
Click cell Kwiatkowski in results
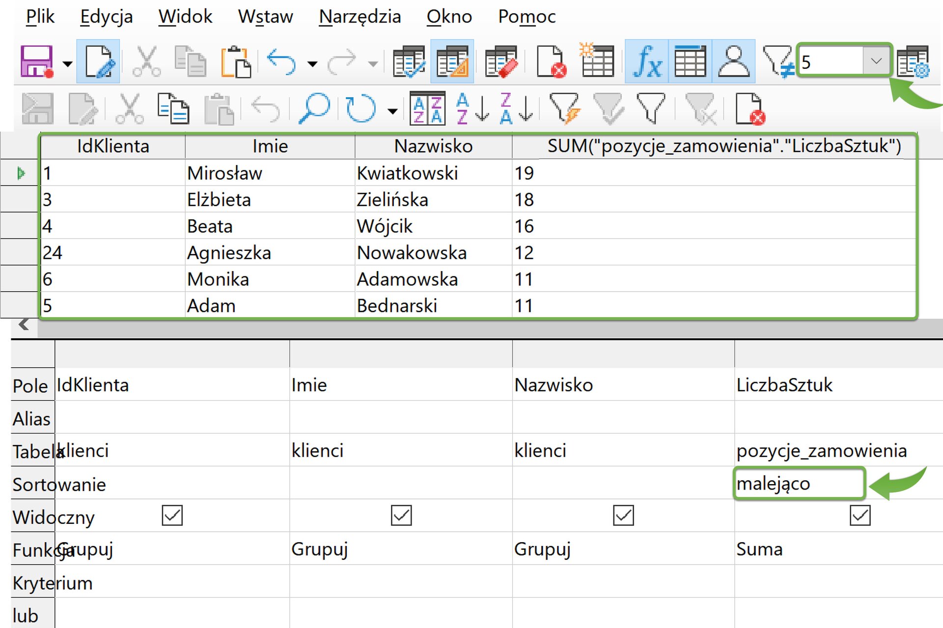pos(433,173)
